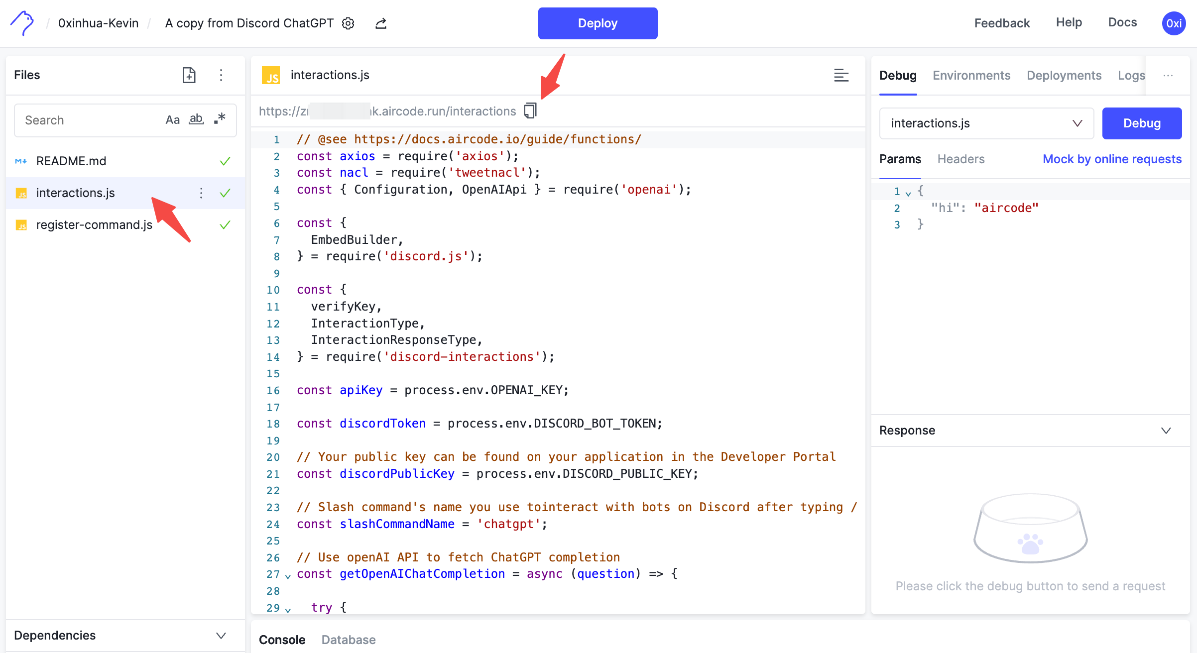Viewport: 1197px width, 653px height.
Task: Expand the Dependencies section
Action: (x=125, y=636)
